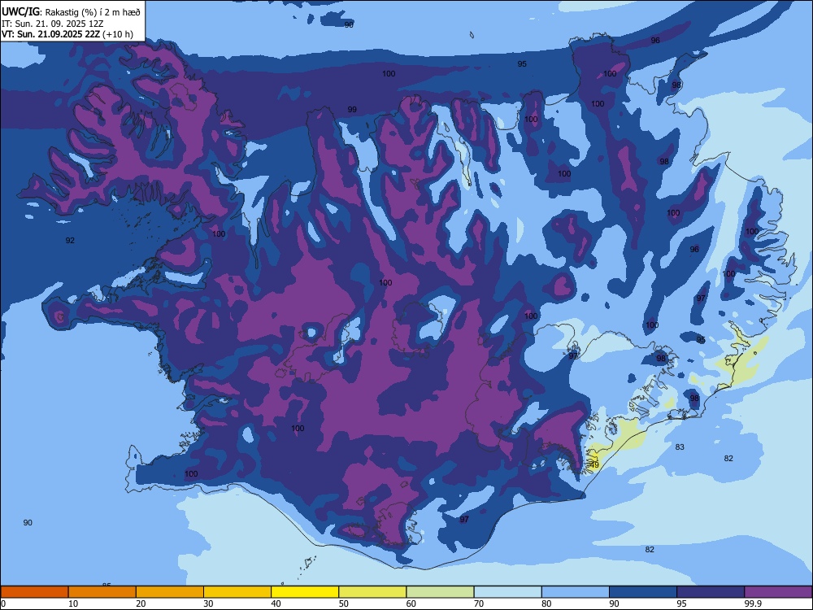Click the color scale tick label '0'
813x610 pixels.
pos(3,603)
